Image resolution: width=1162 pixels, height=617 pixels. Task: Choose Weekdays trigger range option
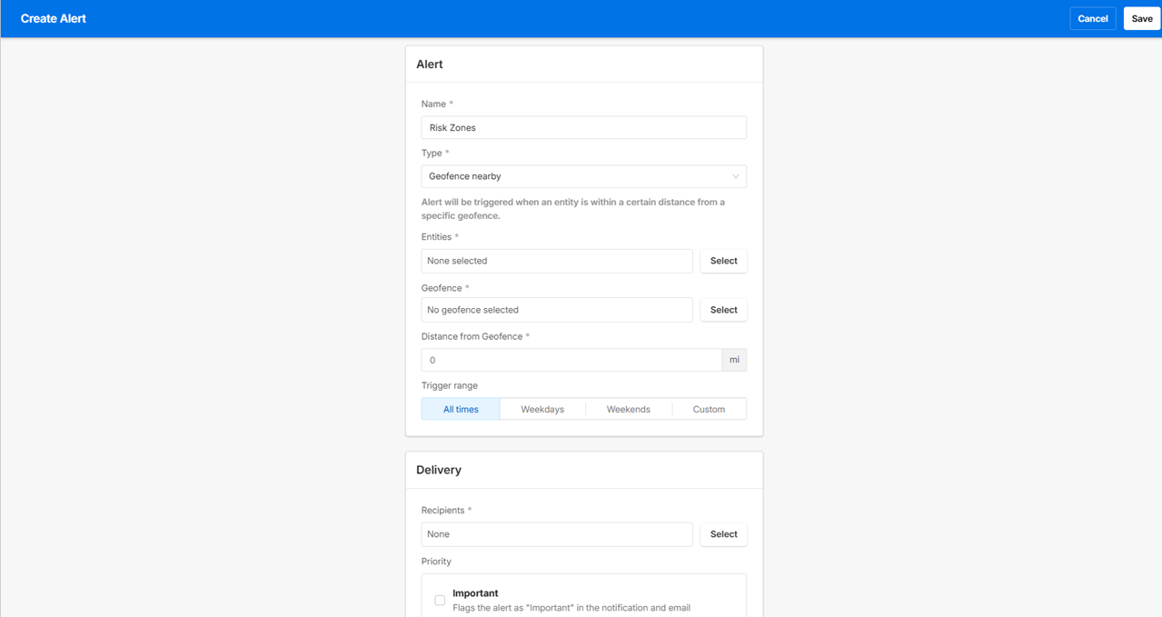click(542, 409)
